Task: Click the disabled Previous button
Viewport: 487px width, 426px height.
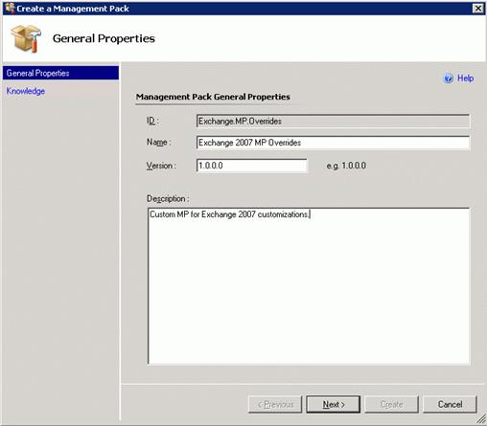Action: (275, 404)
